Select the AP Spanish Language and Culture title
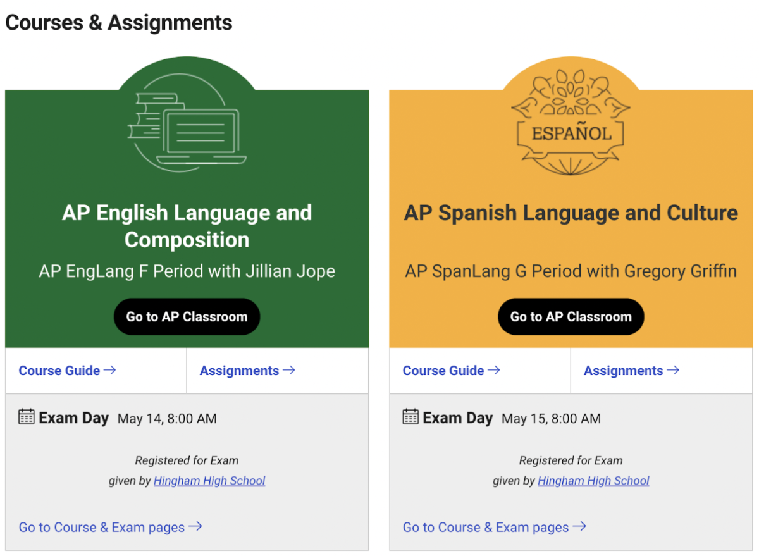Viewport: 759px width, 556px height. tap(571, 213)
